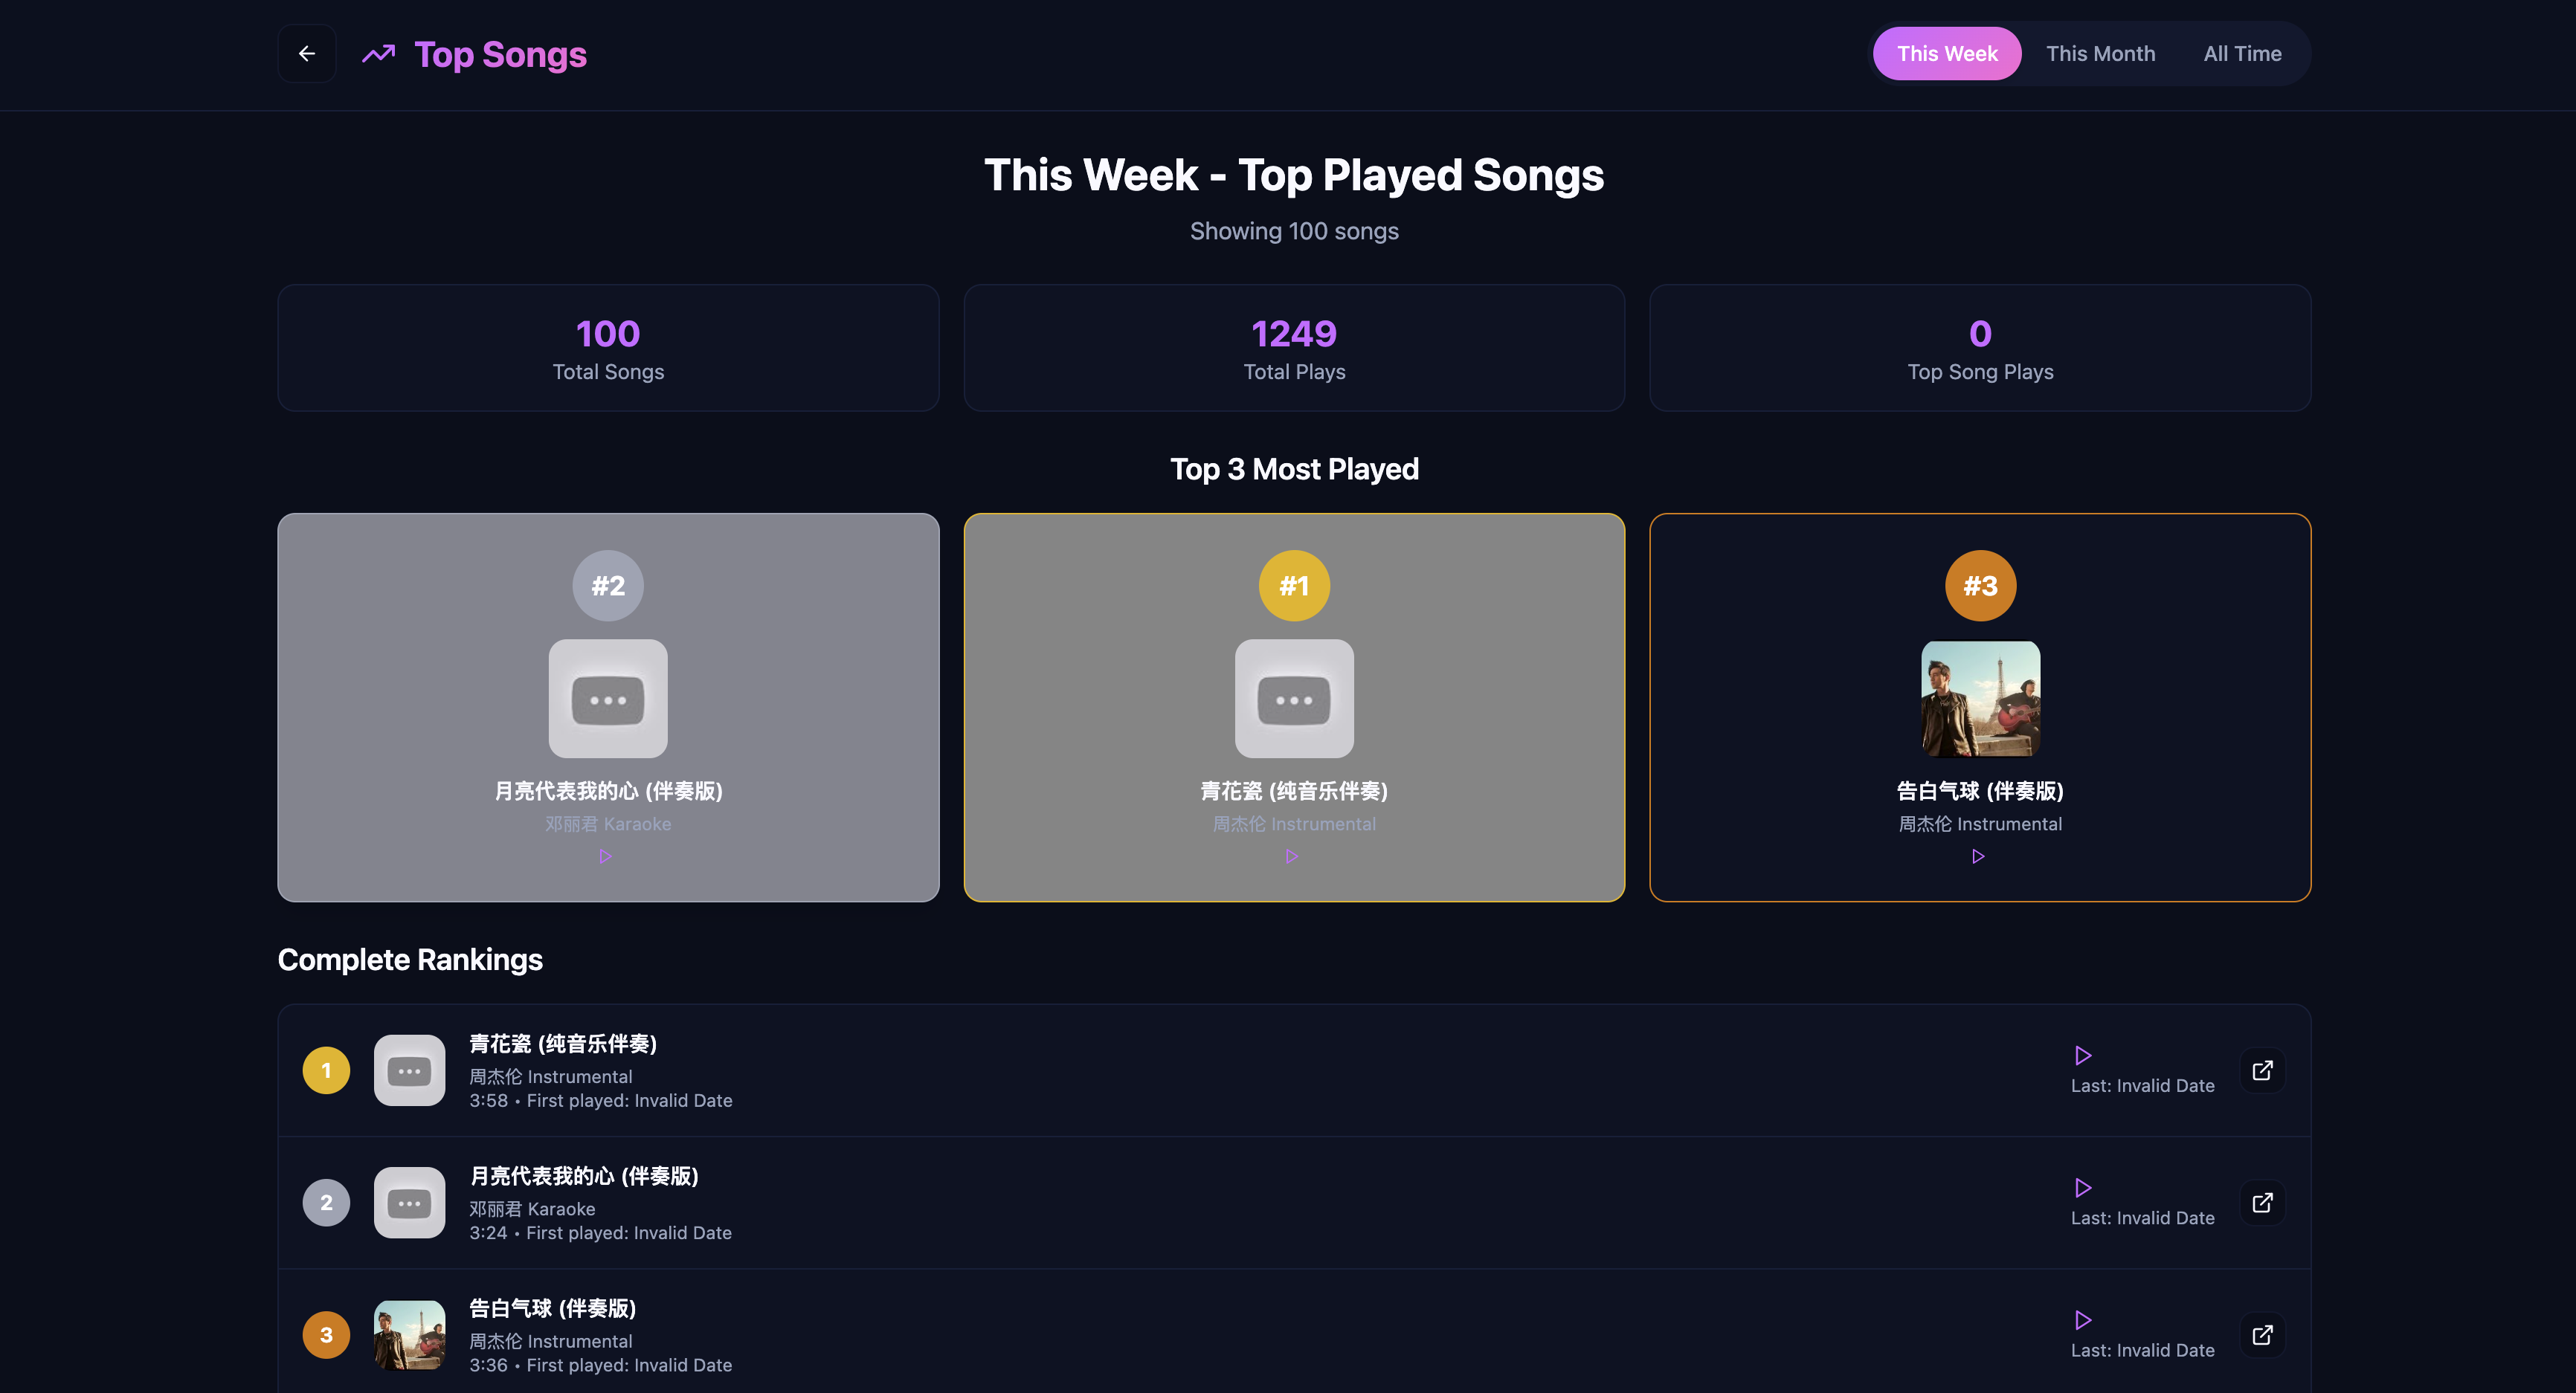Image resolution: width=2576 pixels, height=1393 pixels.
Task: Click the play icon on the 告白气球 ranking row
Action: pyautogui.click(x=2083, y=1320)
